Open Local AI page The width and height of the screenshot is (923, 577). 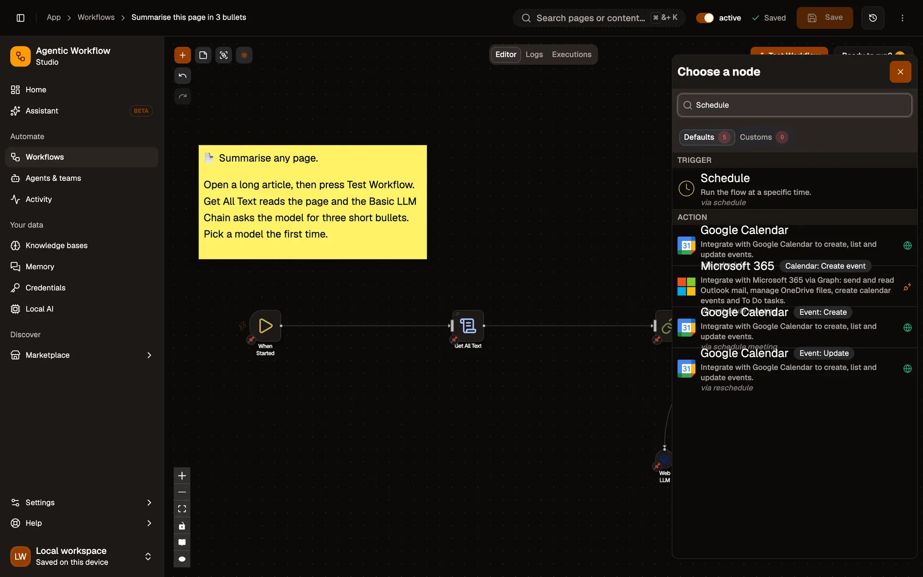point(82,309)
